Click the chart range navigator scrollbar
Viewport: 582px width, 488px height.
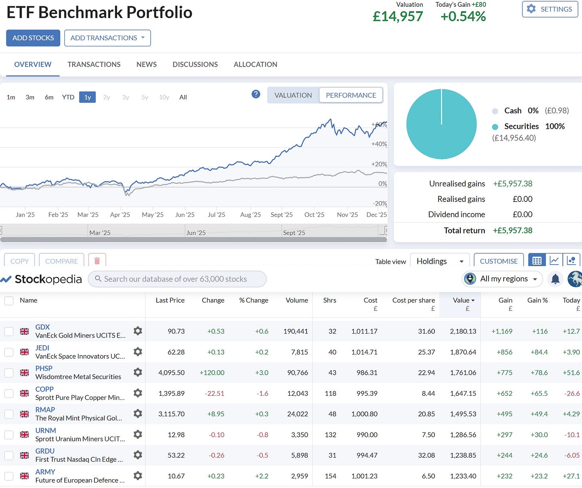point(193,239)
